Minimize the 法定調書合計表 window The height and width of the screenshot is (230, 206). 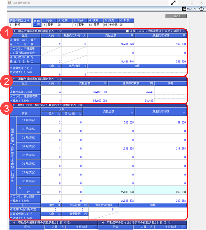tap(182, 3)
